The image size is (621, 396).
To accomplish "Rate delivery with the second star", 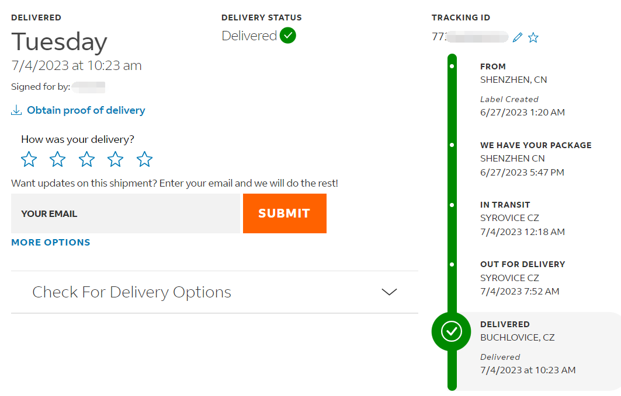I will click(58, 159).
